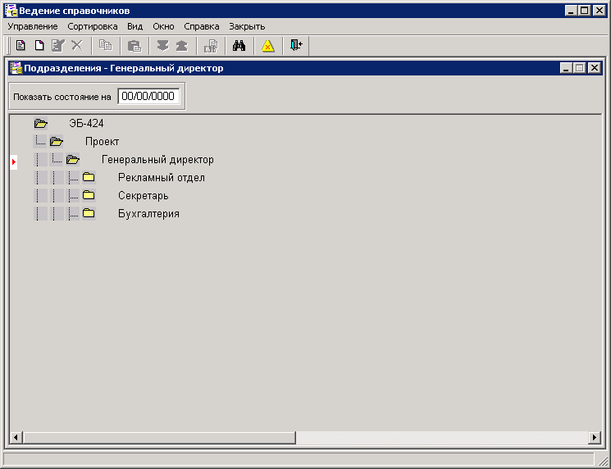Click Закрыть in the menu bar
This screenshot has height=469, width=611.
click(247, 26)
